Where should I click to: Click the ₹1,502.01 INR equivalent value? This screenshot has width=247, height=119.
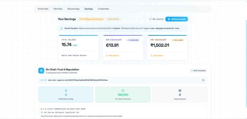tap(160, 45)
